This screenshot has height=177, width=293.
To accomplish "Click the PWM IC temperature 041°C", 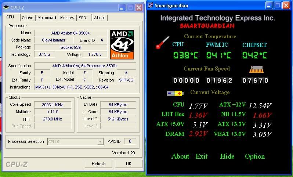I will pyautogui.click(x=218, y=55).
